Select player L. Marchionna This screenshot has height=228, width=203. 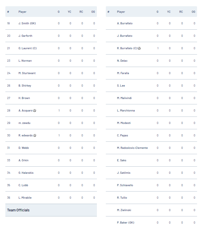[x=126, y=111]
